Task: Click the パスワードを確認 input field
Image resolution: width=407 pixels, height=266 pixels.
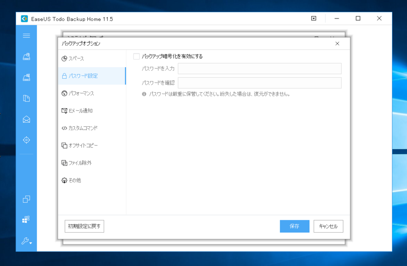Action: pyautogui.click(x=260, y=83)
